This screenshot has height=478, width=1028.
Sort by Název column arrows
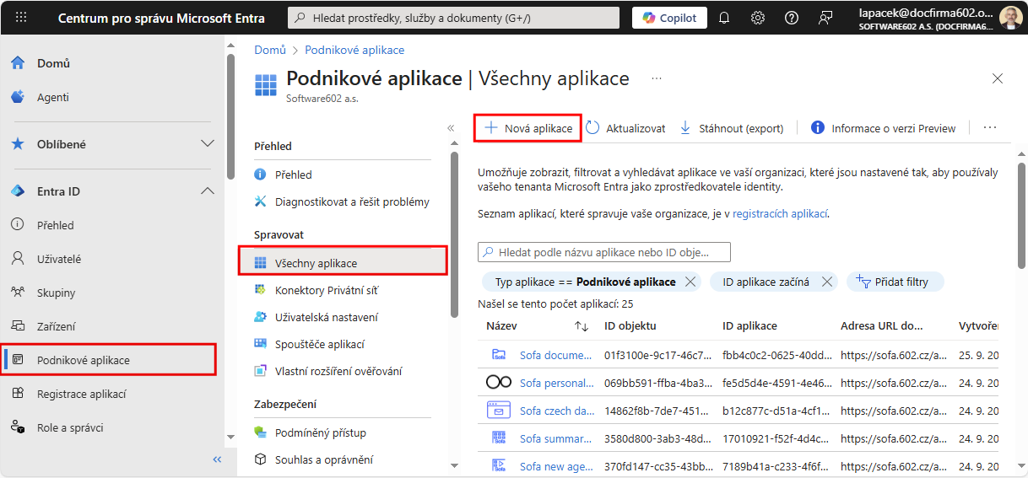(x=582, y=325)
